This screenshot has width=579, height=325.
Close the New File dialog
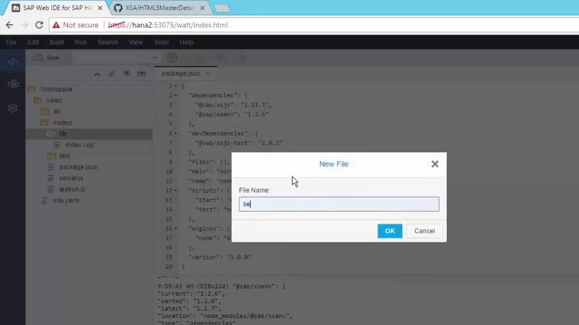pos(435,164)
